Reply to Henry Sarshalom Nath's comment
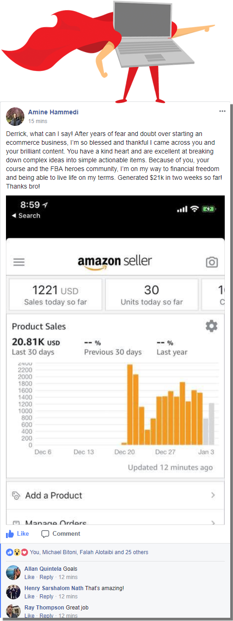 click(46, 597)
